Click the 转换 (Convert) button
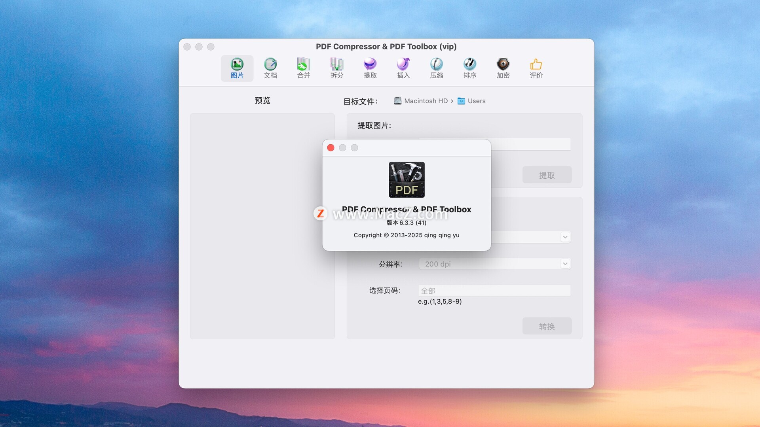Screen dimensions: 760x427 [547, 326]
